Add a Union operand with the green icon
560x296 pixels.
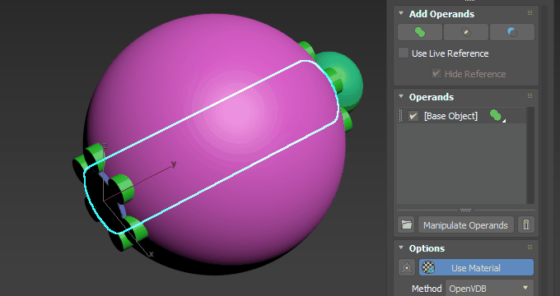pyautogui.click(x=420, y=32)
